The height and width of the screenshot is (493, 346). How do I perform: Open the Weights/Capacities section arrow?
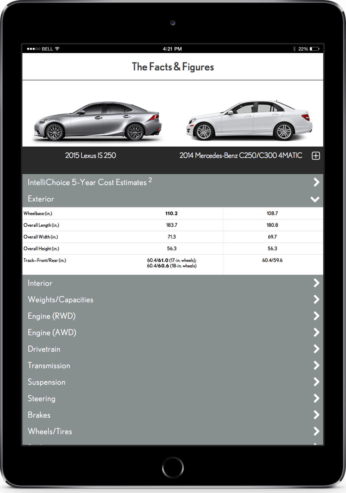(316, 299)
